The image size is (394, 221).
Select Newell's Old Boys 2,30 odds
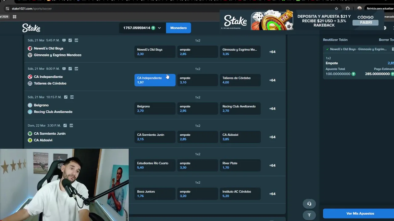click(155, 52)
